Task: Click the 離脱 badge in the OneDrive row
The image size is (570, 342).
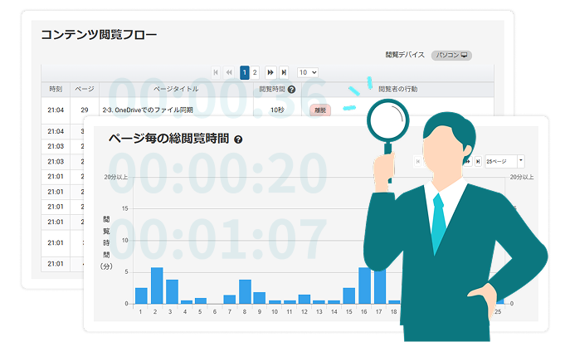Action: tap(320, 110)
